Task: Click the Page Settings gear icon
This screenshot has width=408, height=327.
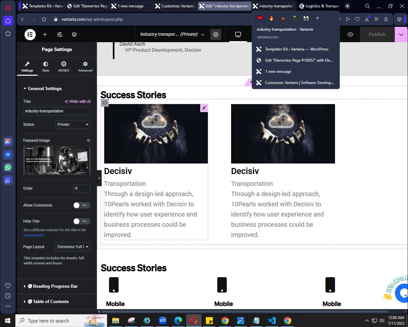Action: pyautogui.click(x=216, y=34)
